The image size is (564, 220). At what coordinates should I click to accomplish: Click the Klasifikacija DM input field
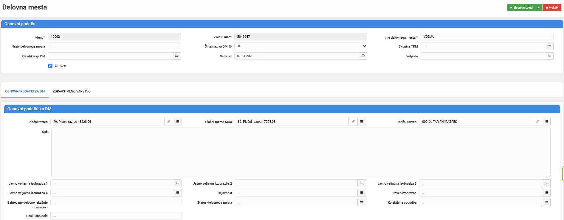tap(110, 56)
